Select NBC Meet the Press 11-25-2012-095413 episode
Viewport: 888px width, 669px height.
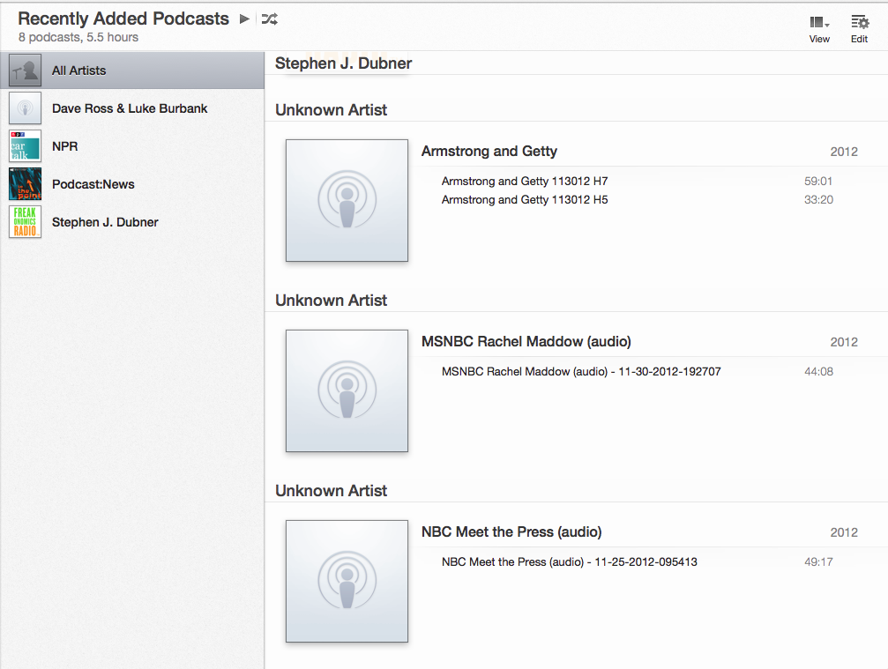(x=569, y=562)
